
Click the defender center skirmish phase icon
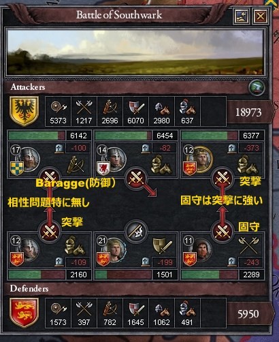tap(135, 232)
